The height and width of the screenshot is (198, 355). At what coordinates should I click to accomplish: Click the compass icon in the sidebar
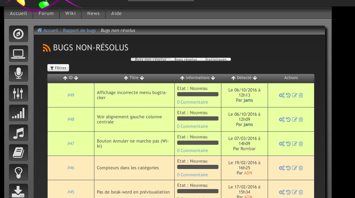18,34
